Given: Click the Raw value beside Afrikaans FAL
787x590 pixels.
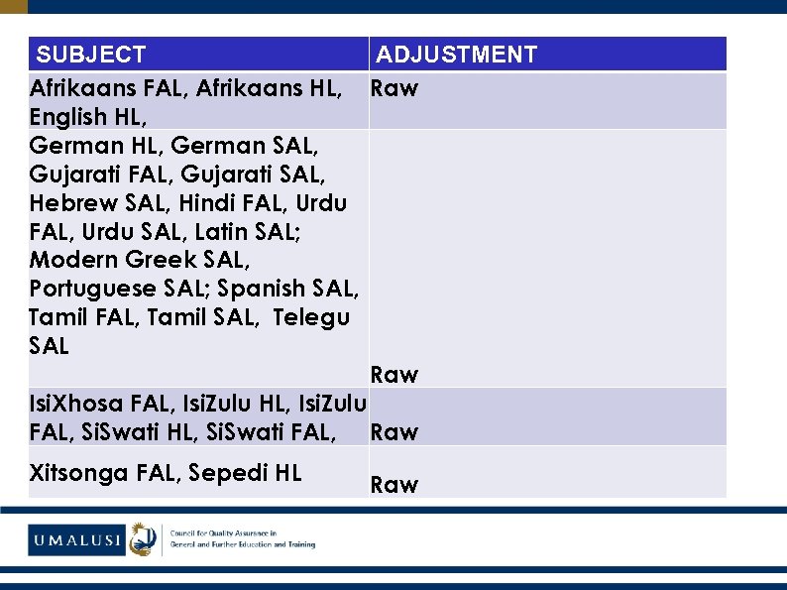Looking at the screenshot, I should coord(394,88).
